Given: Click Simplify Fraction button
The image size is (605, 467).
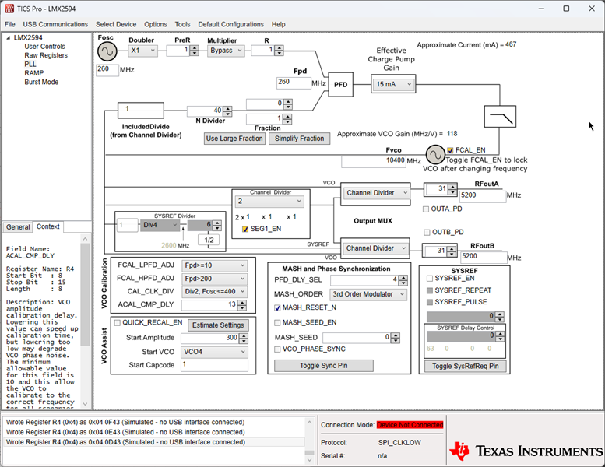Looking at the screenshot, I should pyautogui.click(x=300, y=139).
